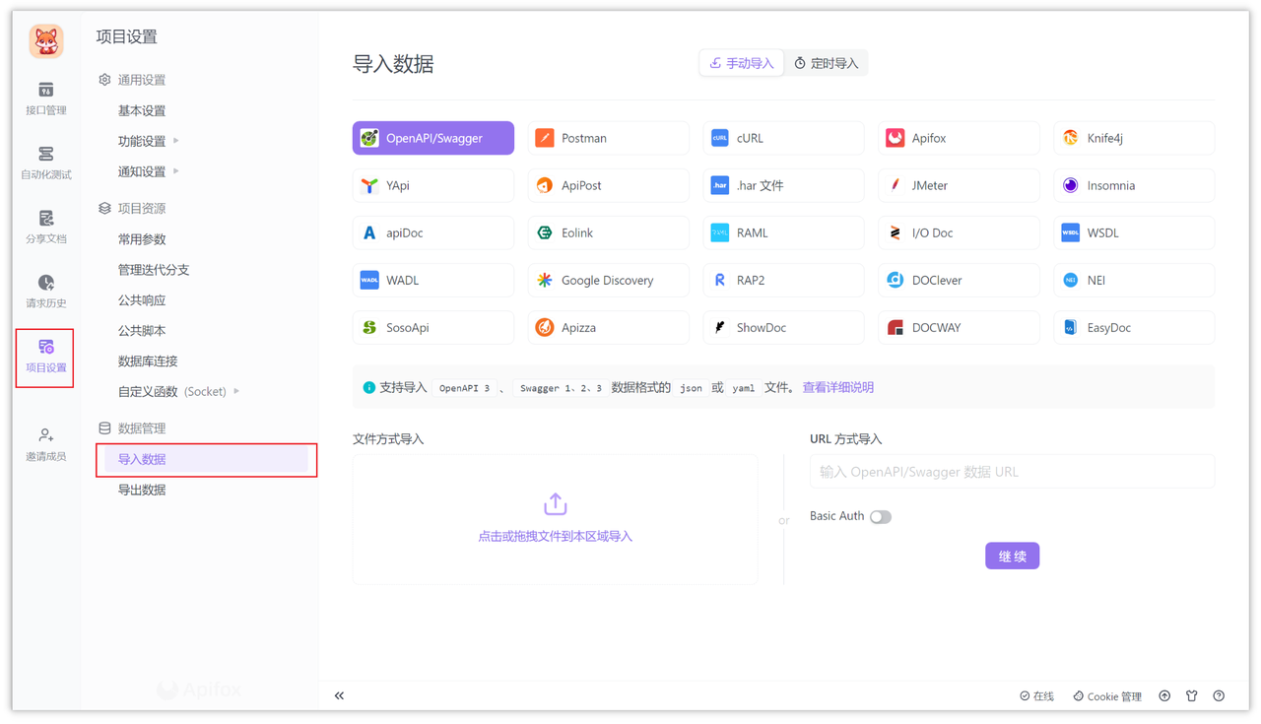Select Apizza import format

coord(609,327)
